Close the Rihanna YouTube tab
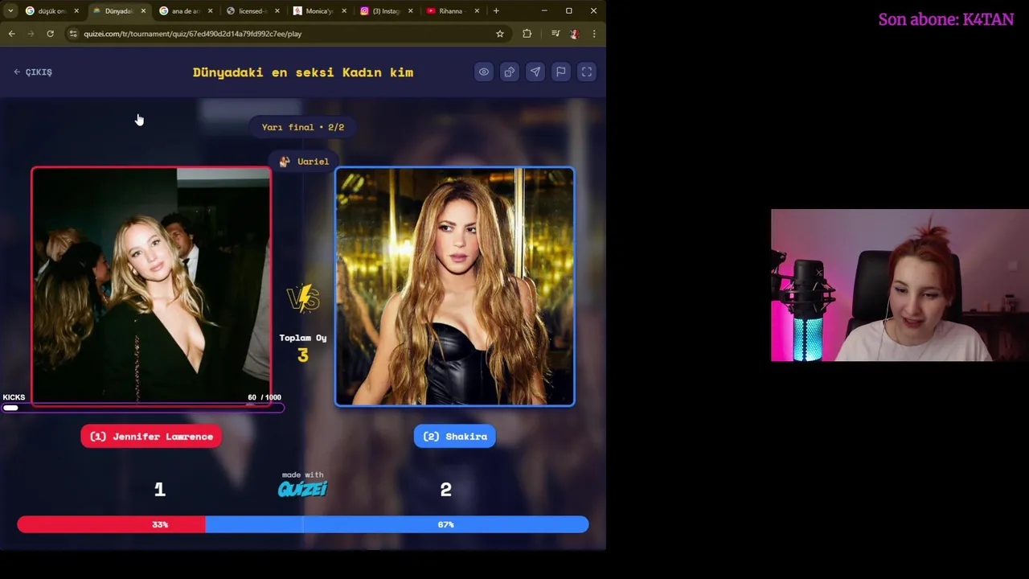Viewport: 1029px width, 579px height. coord(477,11)
